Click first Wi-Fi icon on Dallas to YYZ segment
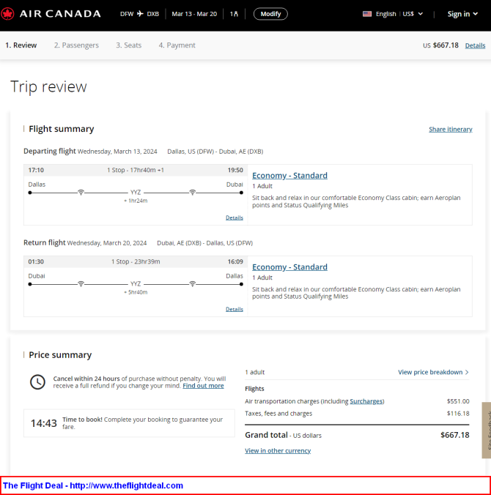This screenshot has height=495, width=491. coord(81,193)
